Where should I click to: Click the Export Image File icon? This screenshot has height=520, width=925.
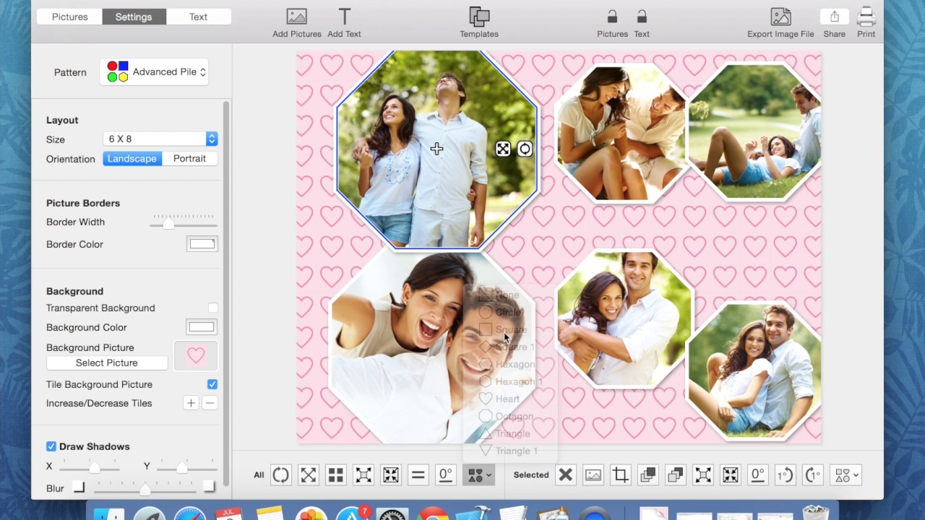(780, 17)
